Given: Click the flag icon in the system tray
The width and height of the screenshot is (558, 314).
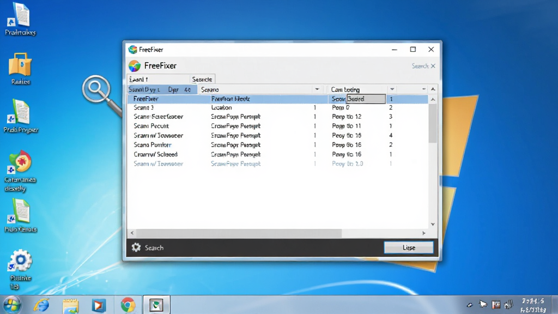Looking at the screenshot, I should 496,305.
